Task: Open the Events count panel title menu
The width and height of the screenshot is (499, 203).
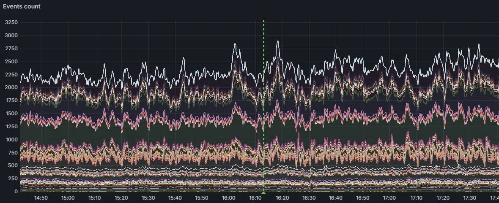Action: 22,6
